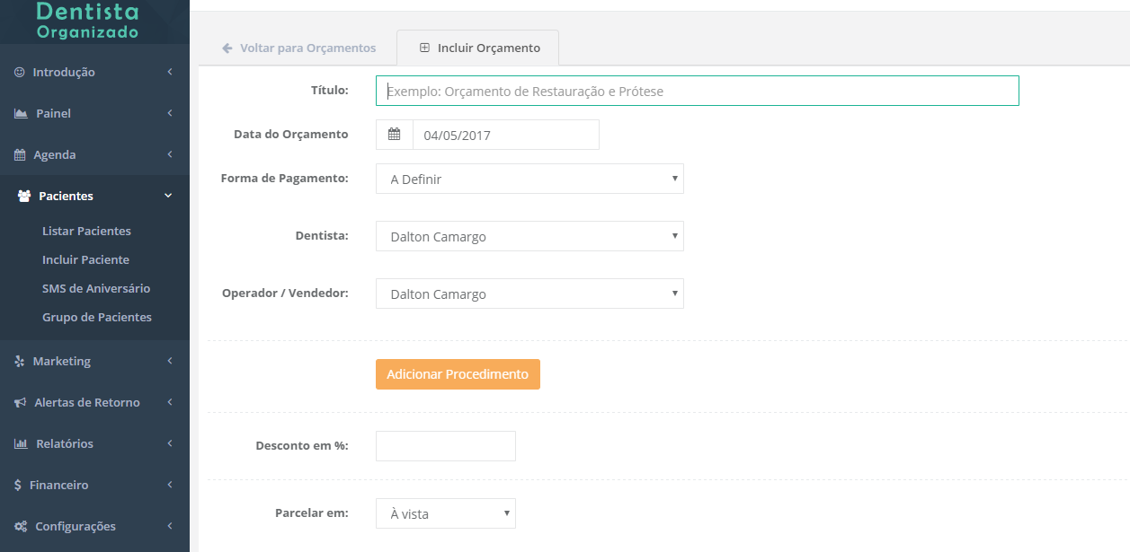Focus the Título text field
Viewport: 1130px width, 552px height.
(697, 91)
